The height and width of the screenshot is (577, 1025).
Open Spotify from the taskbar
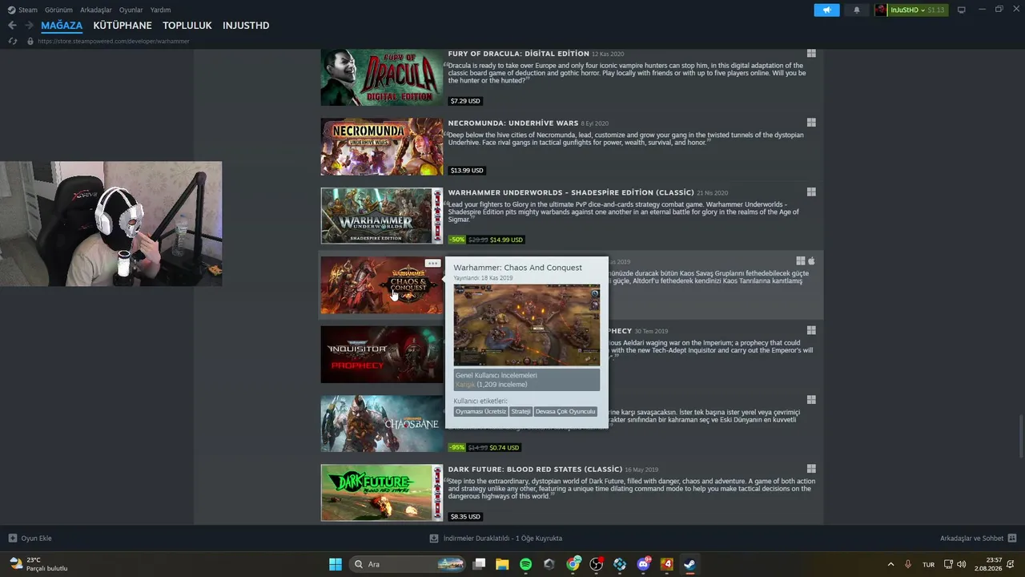click(525, 564)
